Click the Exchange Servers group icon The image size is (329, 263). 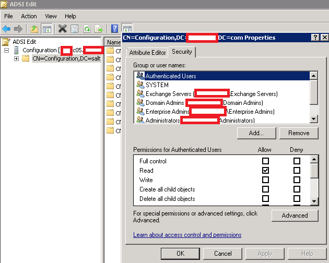pos(140,93)
